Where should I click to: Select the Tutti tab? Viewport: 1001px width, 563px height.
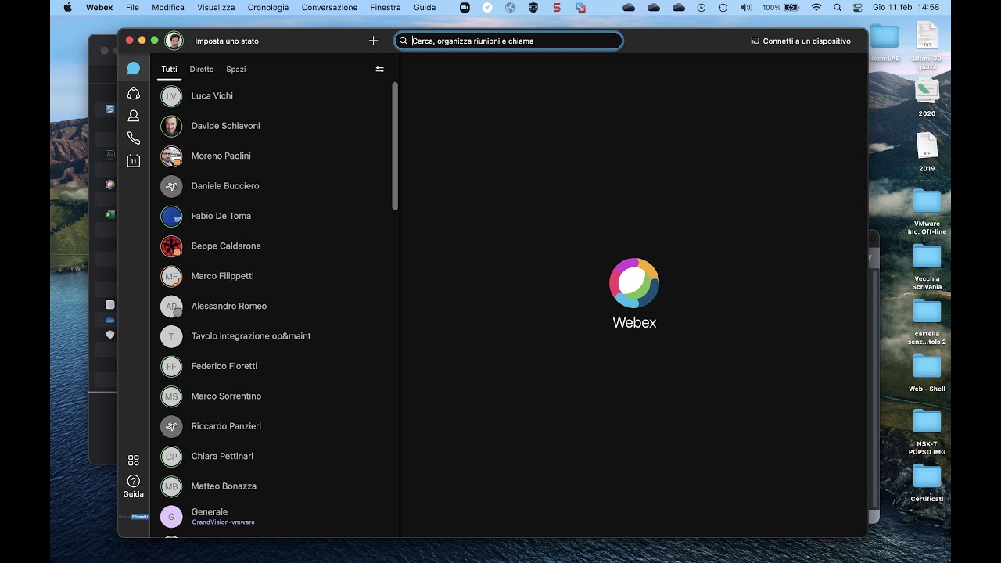(x=169, y=70)
